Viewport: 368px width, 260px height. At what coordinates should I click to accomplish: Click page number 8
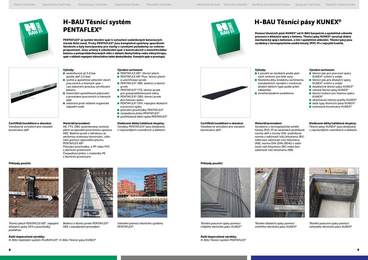point(10,250)
